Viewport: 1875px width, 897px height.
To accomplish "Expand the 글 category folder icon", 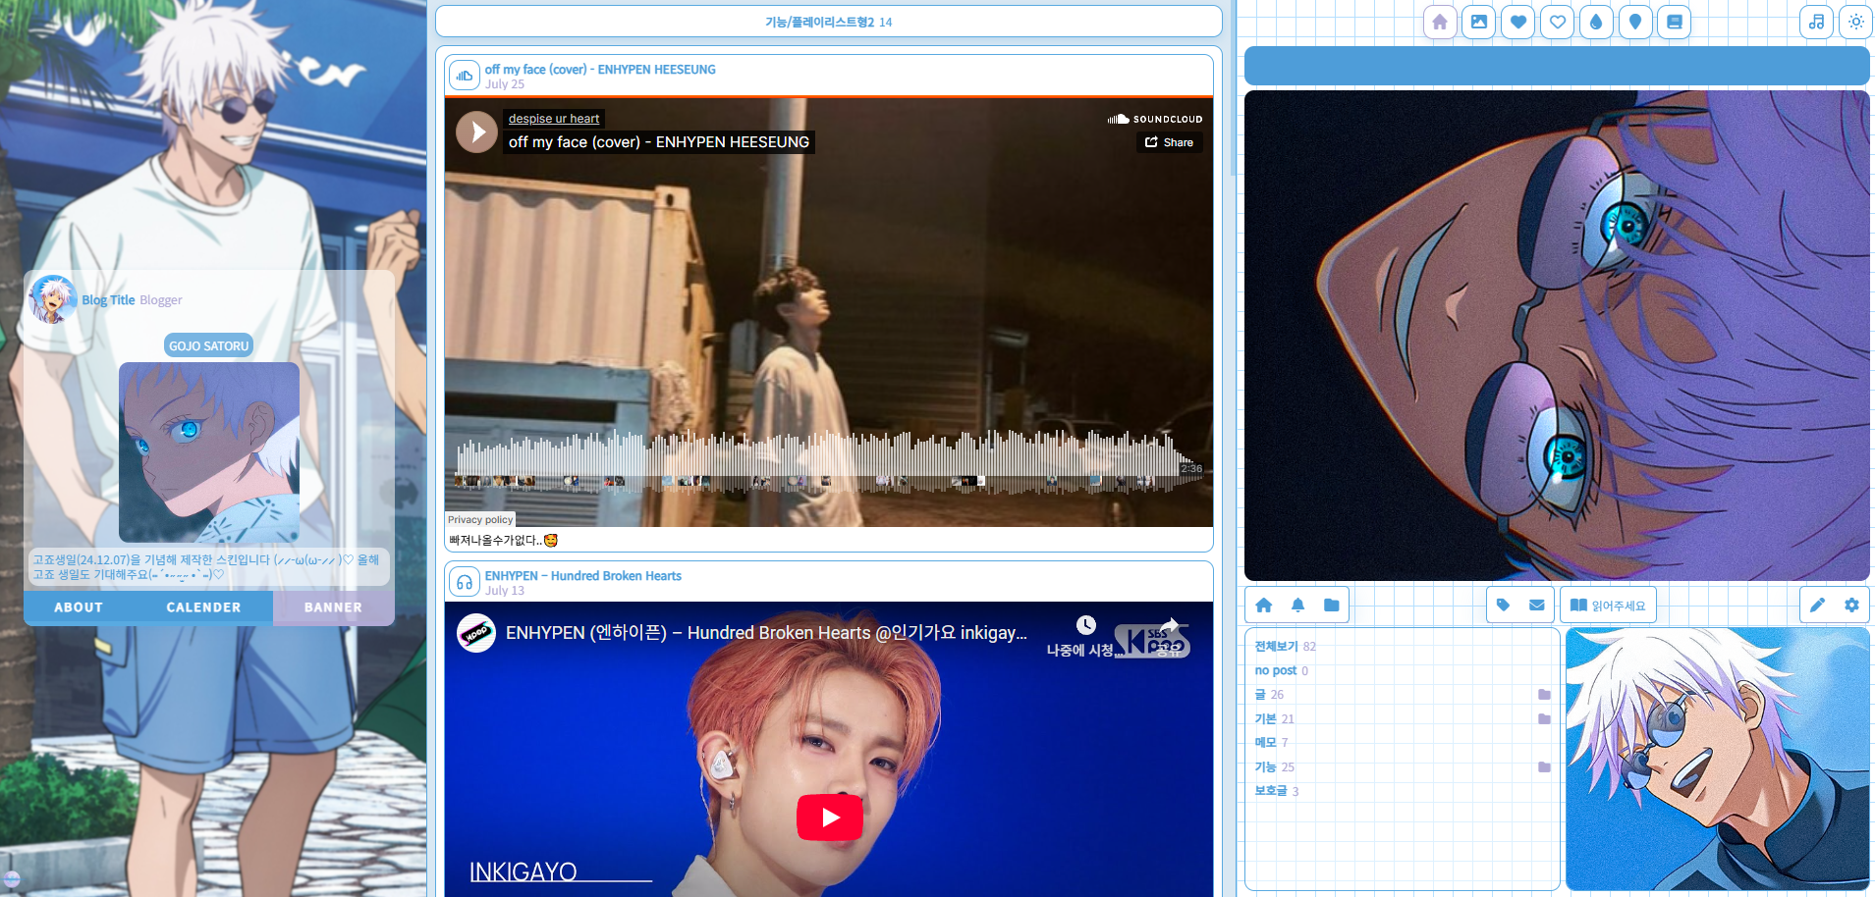I will [x=1544, y=695].
